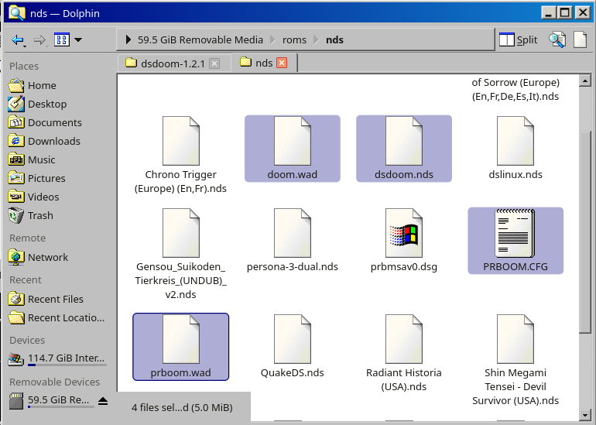Select Gensou_Suikoden_Tierkreis file icon

181,233
